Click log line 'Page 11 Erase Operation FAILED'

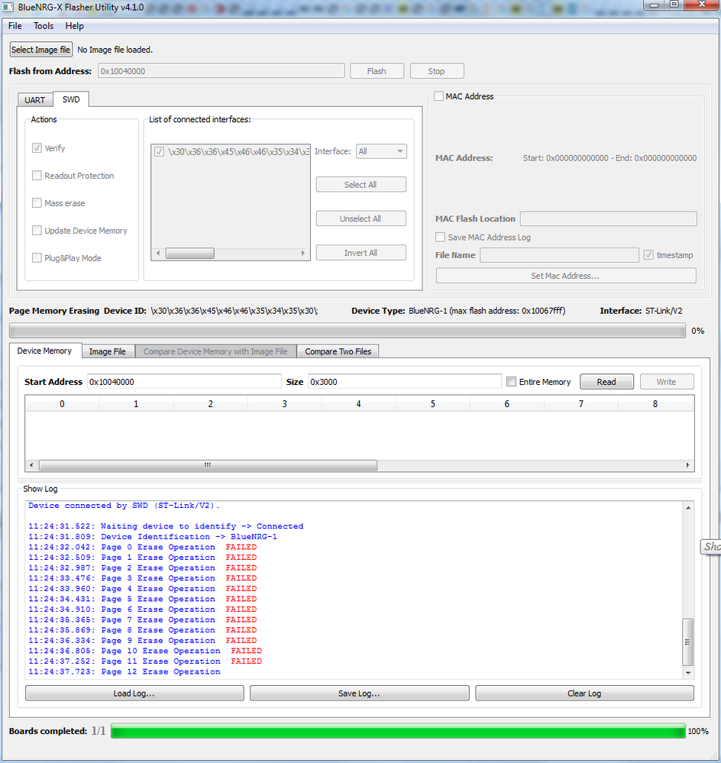click(x=145, y=661)
